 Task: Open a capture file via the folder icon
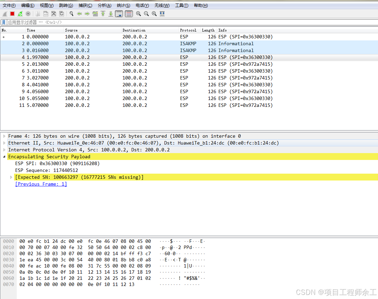pos(38,14)
